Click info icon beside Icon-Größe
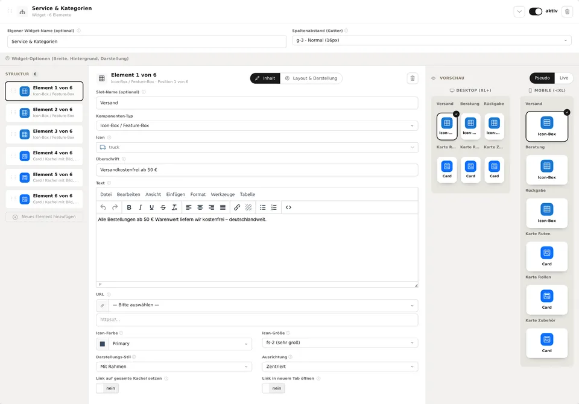Screen dimensions: 579x404 point(288,333)
